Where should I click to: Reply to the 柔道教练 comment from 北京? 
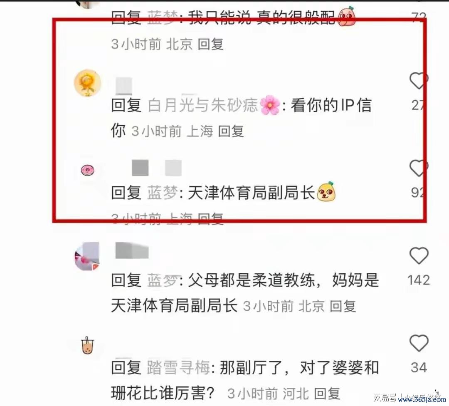pos(343,306)
